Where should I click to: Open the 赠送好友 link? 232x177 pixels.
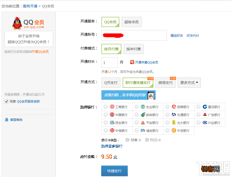(x=177, y=36)
